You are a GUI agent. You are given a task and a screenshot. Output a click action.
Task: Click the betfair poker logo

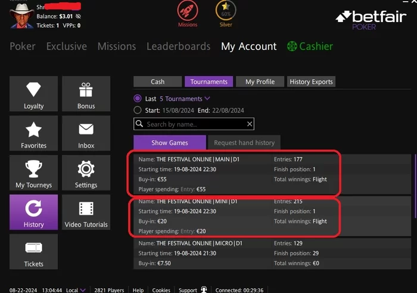coord(371,20)
